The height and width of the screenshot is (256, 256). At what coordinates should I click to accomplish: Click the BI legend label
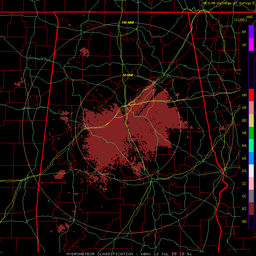244,209
